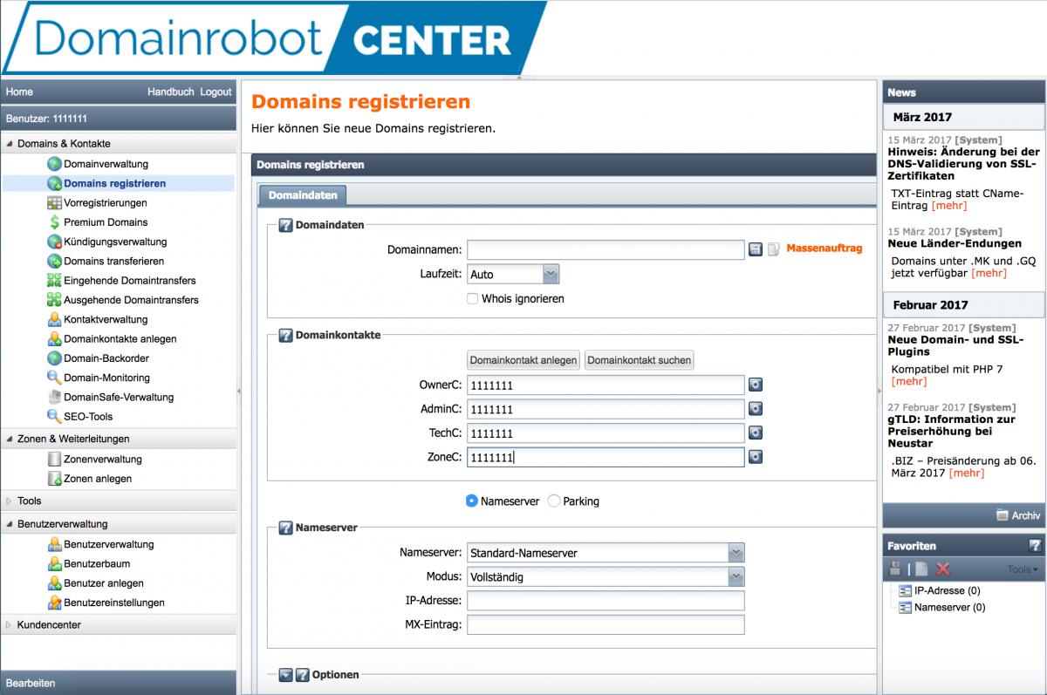The image size is (1047, 695).
Task: Open [mehr] link for .MK and .GQ news
Action: click(989, 273)
